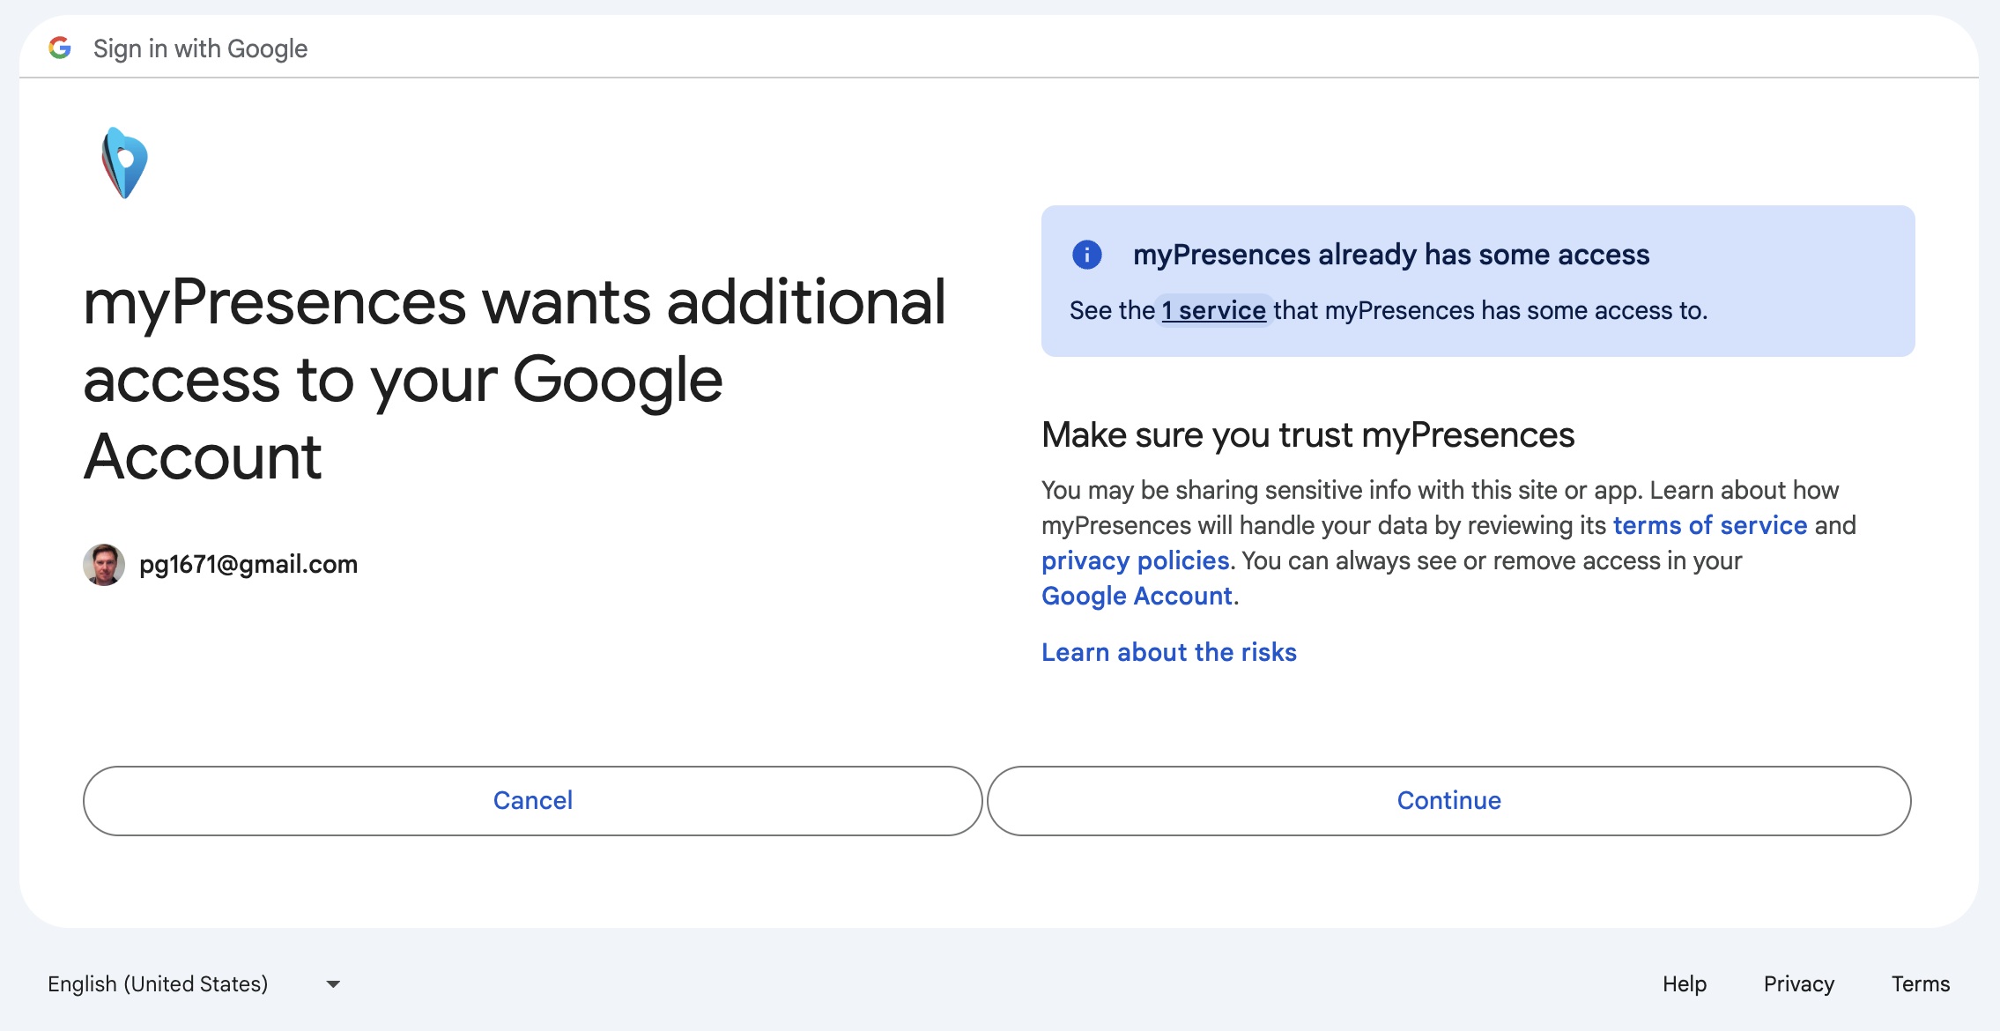Open Terms in the footer
This screenshot has height=1031, width=2000.
[x=1921, y=983]
